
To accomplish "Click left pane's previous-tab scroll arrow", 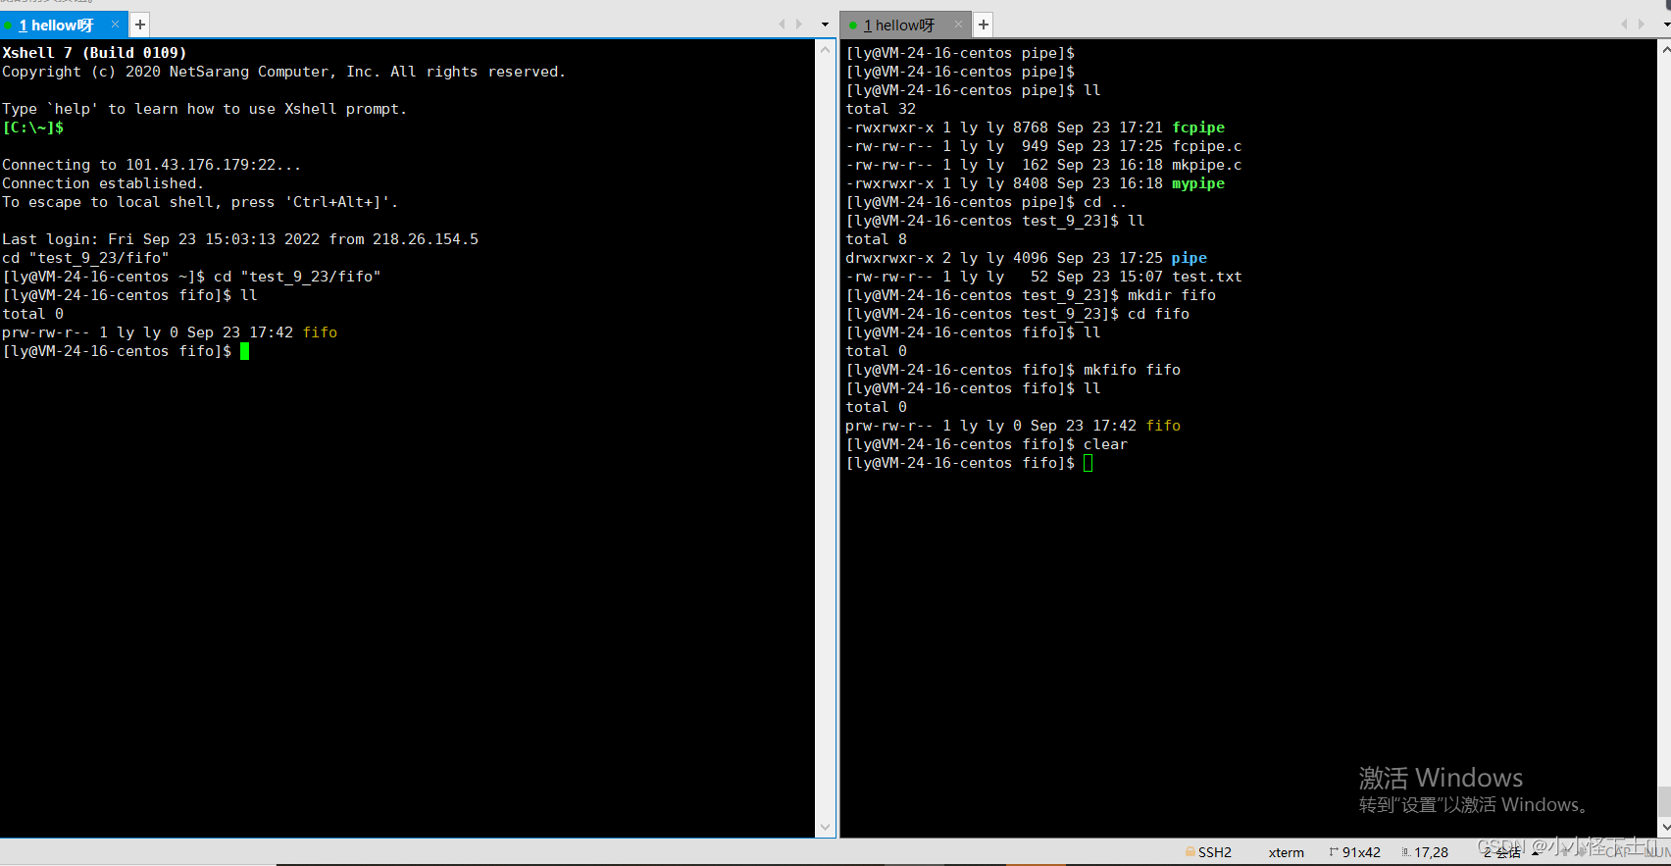I will coord(782,25).
